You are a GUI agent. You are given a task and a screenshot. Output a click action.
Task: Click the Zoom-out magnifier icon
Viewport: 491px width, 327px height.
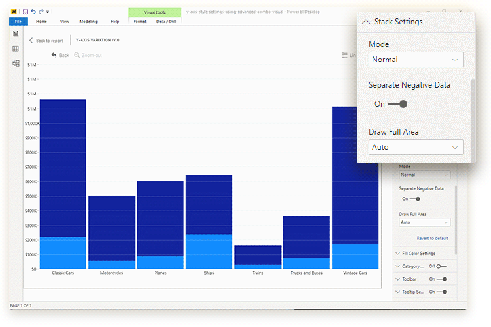(77, 55)
